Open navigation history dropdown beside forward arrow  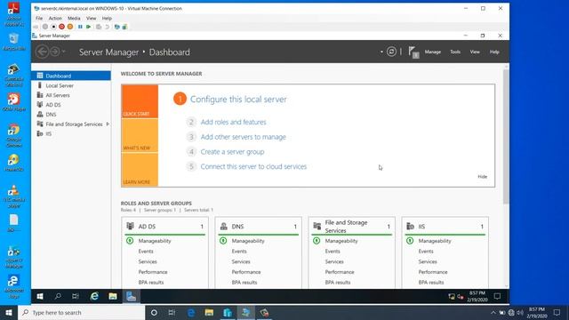[64, 52]
